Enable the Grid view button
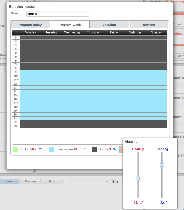 52,181
